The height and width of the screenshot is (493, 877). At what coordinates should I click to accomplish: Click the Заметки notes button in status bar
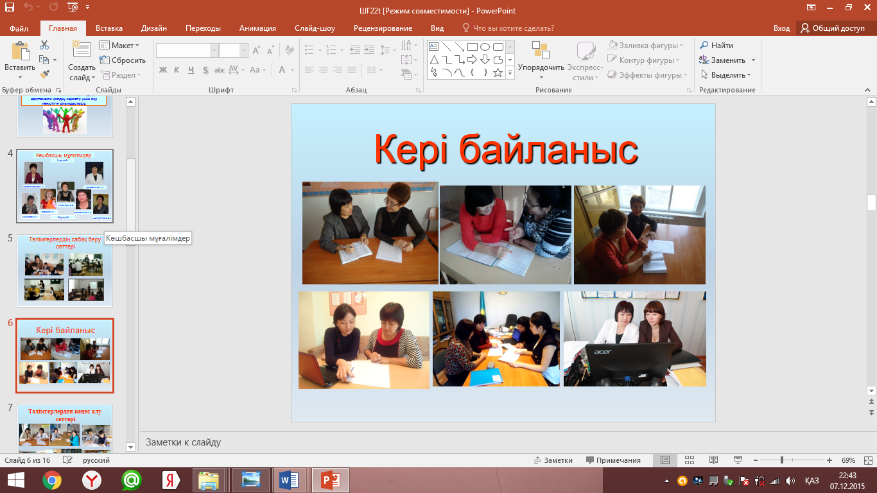click(553, 460)
